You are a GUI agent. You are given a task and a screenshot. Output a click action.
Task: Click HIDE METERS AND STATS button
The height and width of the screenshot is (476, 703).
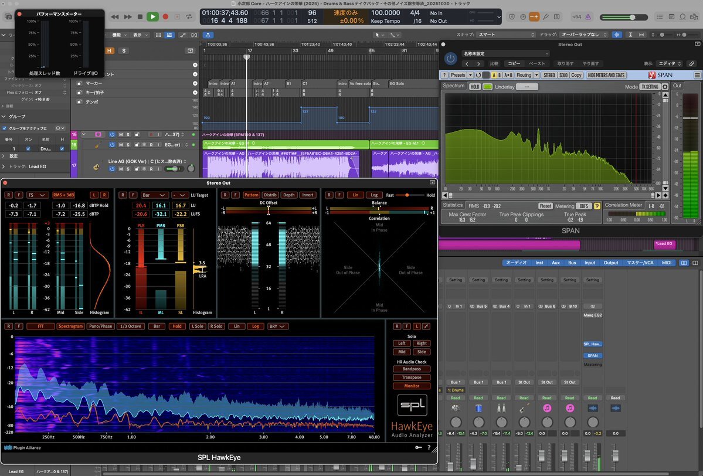606,75
